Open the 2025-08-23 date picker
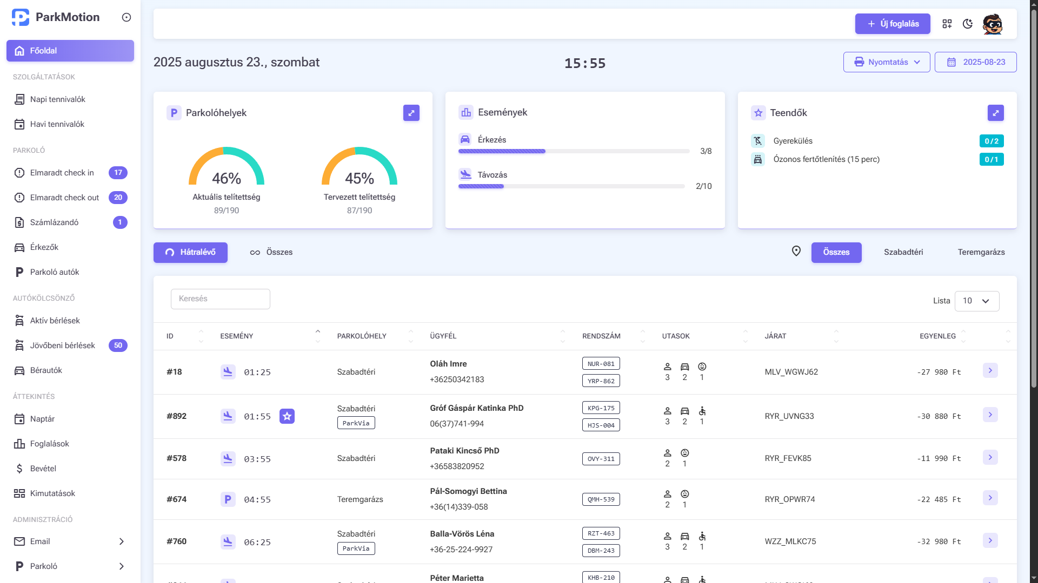The height and width of the screenshot is (583, 1038). (x=975, y=62)
